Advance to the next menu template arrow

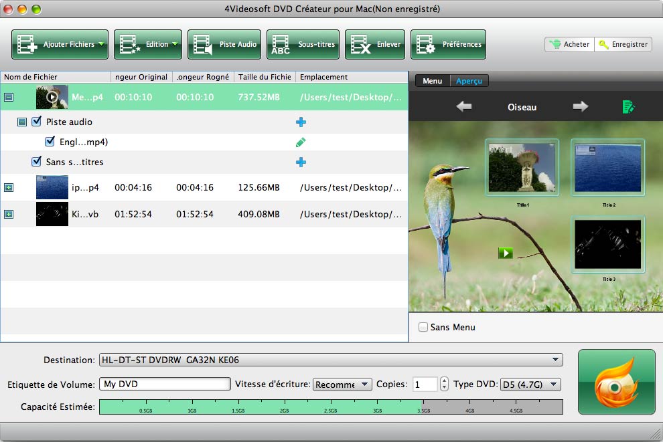point(580,107)
